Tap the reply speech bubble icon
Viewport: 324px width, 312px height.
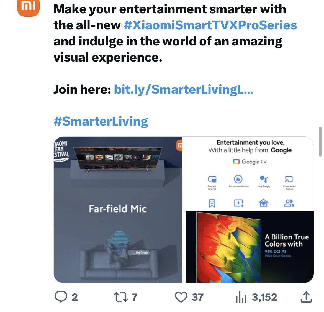pyautogui.click(x=60, y=297)
